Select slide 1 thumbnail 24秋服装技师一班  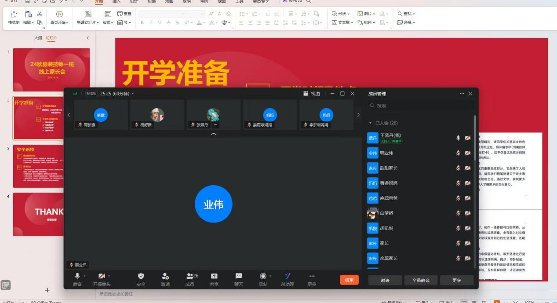(51, 69)
